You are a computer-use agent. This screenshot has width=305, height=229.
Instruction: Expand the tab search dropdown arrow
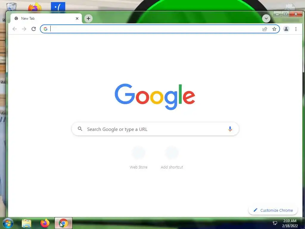(266, 18)
